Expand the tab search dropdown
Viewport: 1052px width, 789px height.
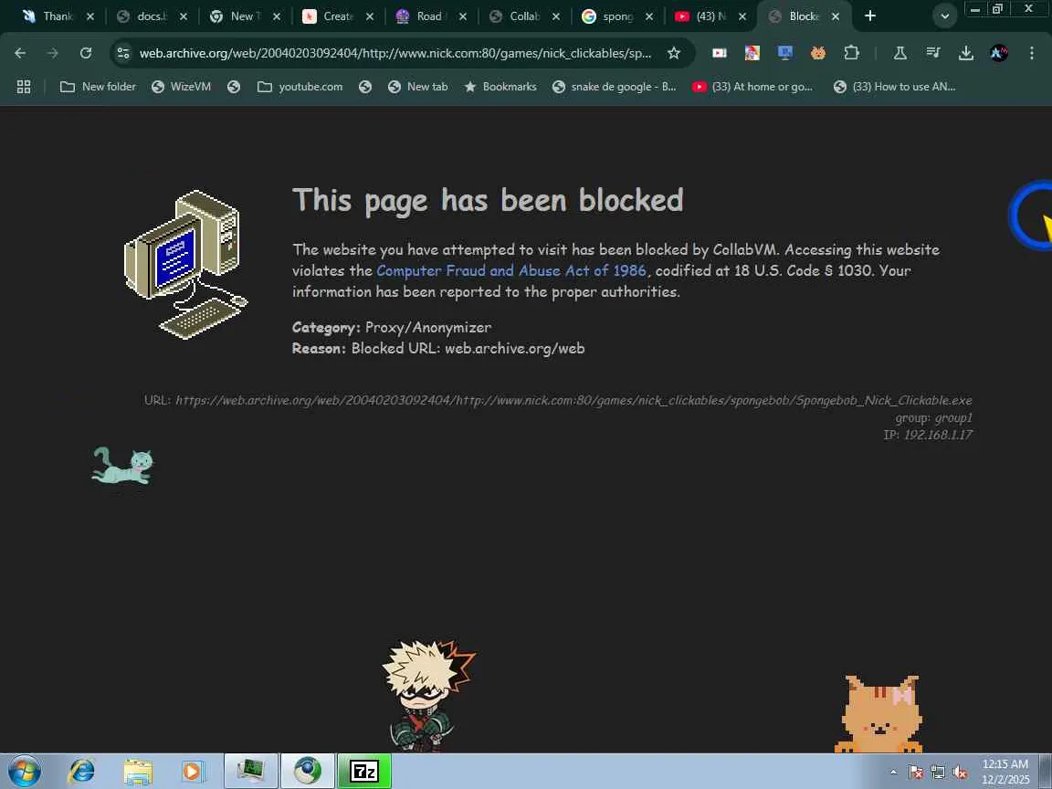pos(944,16)
